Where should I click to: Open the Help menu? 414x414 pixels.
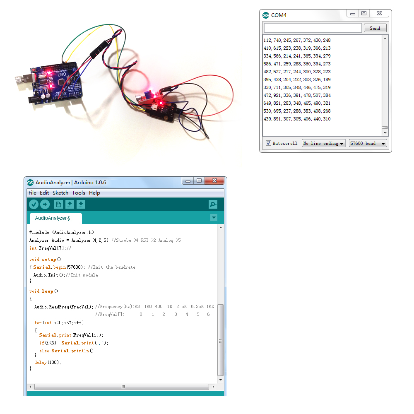point(94,193)
